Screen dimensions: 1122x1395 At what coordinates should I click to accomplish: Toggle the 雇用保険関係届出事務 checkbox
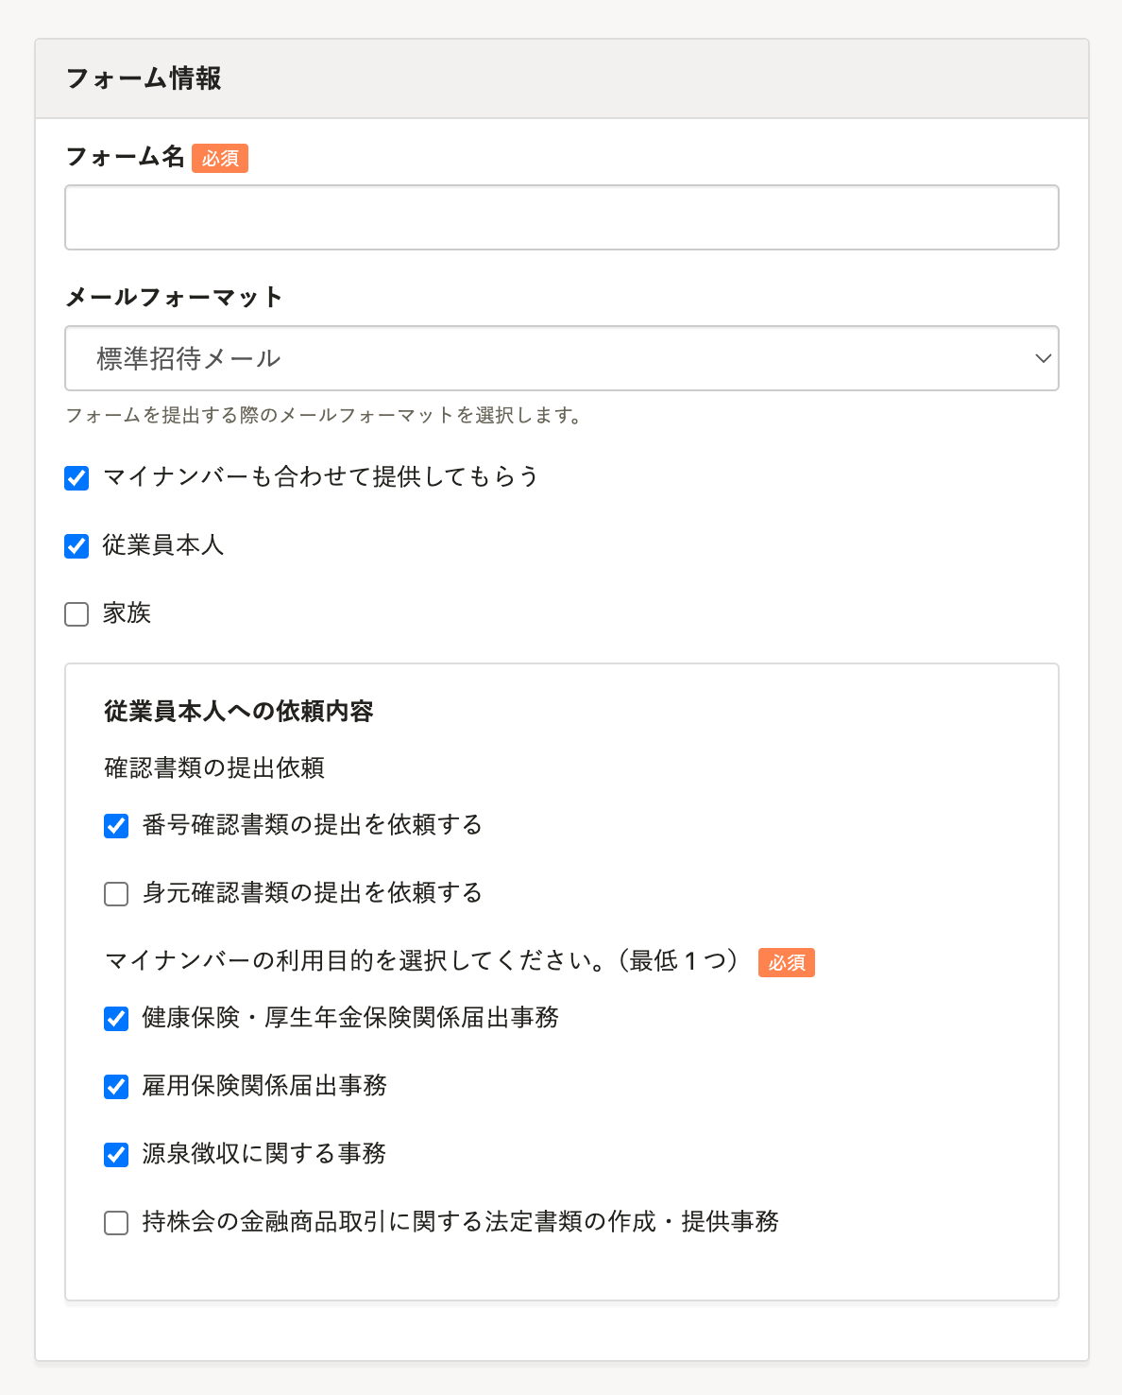(116, 1087)
